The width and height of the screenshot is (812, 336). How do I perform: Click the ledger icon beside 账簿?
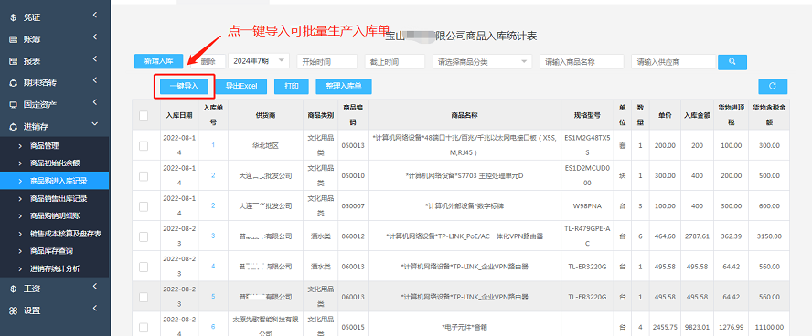coord(14,39)
